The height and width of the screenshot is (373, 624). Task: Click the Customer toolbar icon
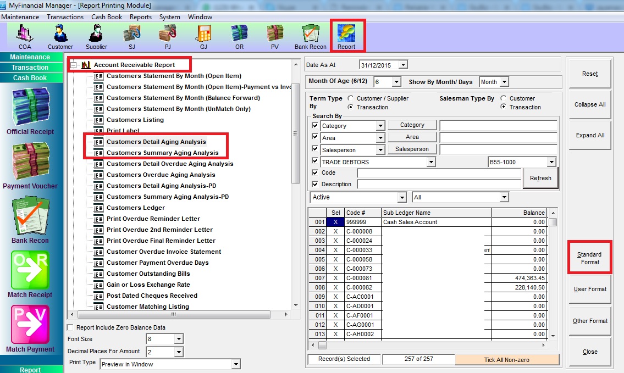(x=60, y=37)
